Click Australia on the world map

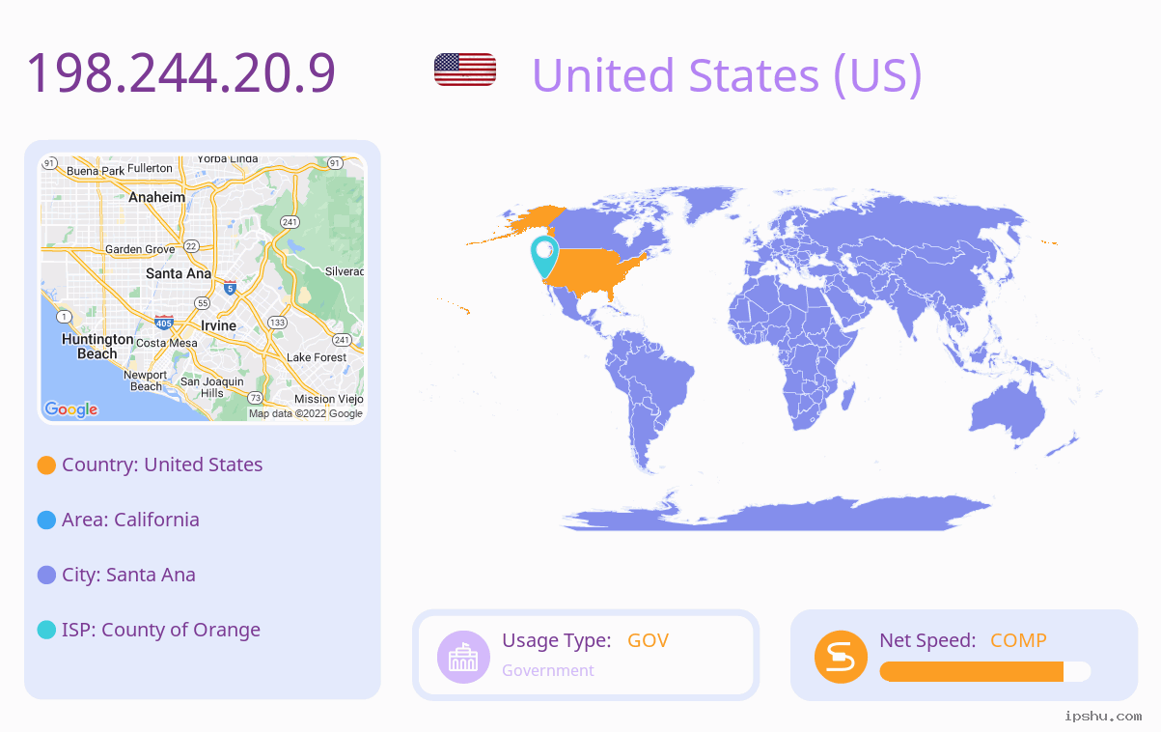(1008, 410)
